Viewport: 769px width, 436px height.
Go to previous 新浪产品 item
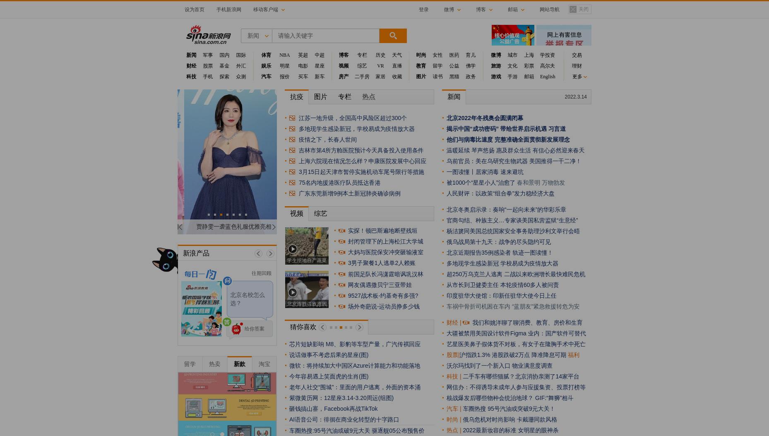(x=258, y=253)
